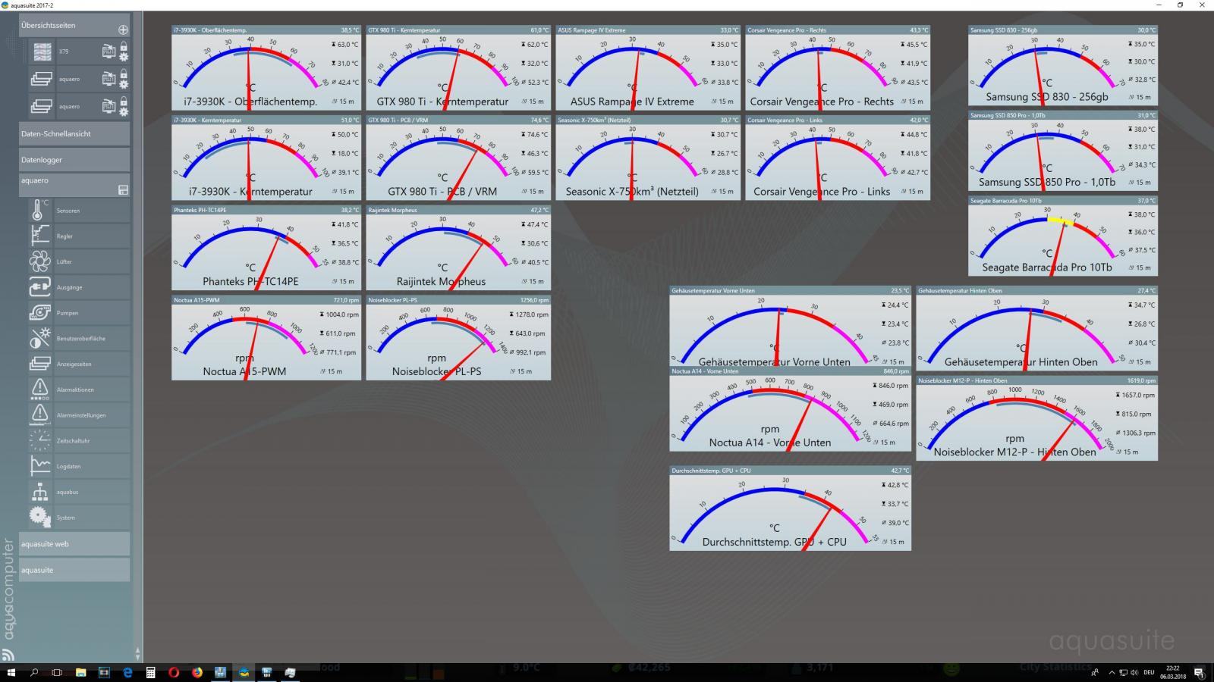Open the Zeitschaltuhr timer section
1214x682 pixels.
pyautogui.click(x=39, y=440)
